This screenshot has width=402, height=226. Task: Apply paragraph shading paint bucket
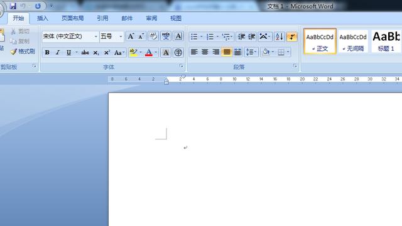tap(266, 52)
